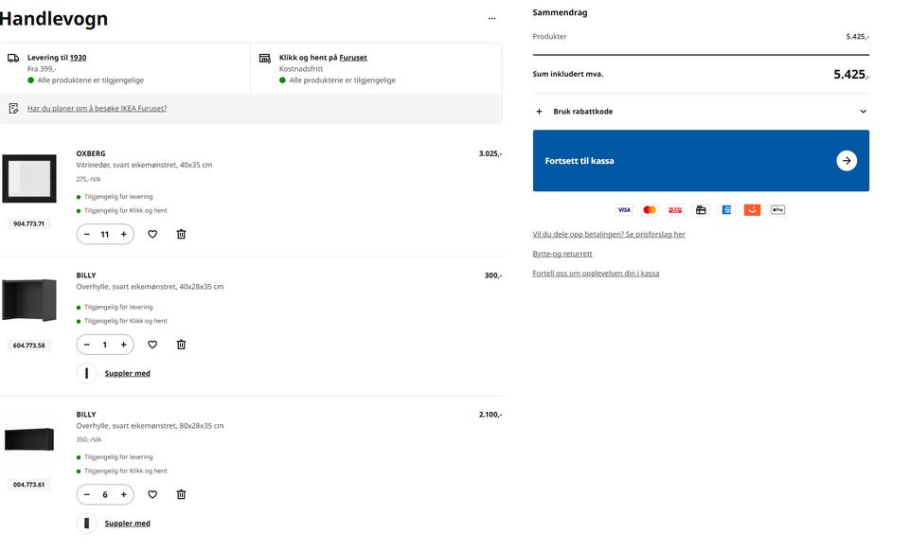Increase BILLY 40x28x35 quantity with plus
The image size is (909, 551).
tap(123, 345)
